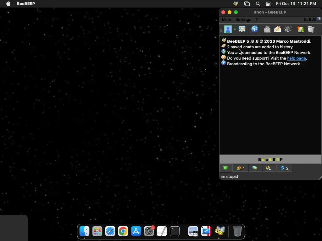Open Control Center in menu bar
Viewport: 322px width, 241px height.
click(x=268, y=4)
